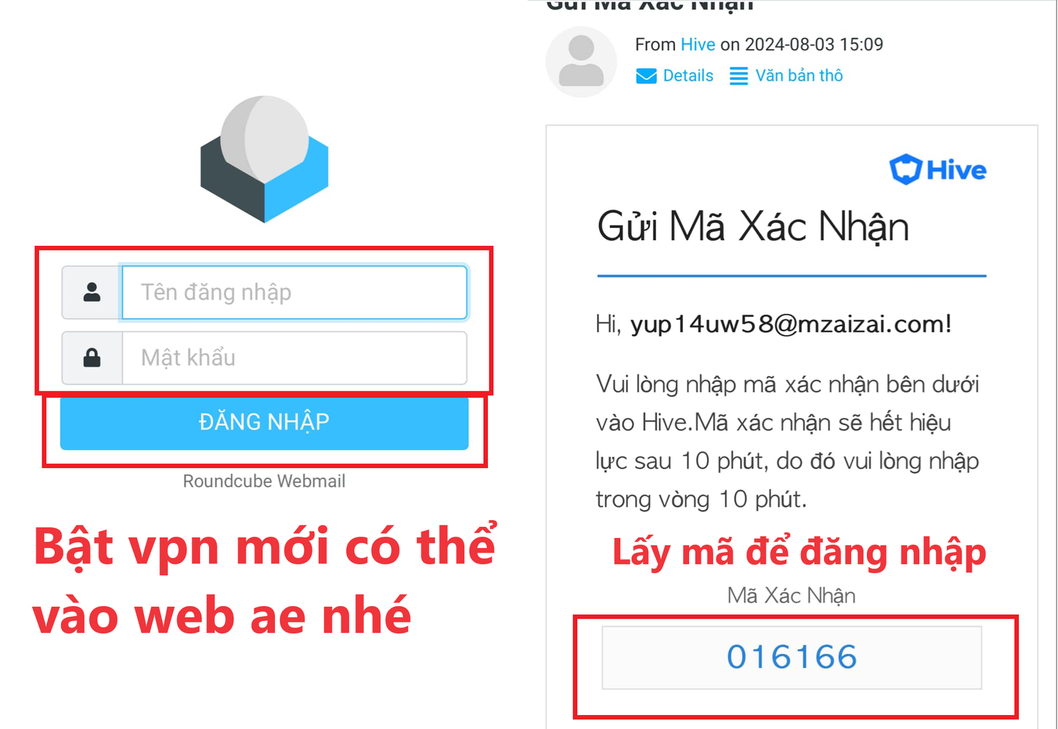The width and height of the screenshot is (1058, 729).
Task: Click the lines icon beside Văn bản thô
Action: tap(739, 76)
